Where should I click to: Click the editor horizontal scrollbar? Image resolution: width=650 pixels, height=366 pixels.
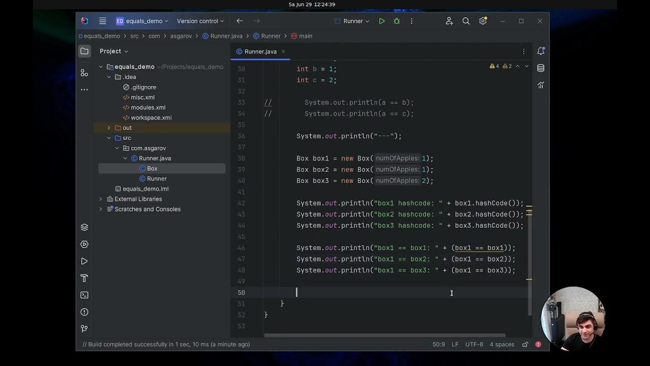click(x=385, y=335)
